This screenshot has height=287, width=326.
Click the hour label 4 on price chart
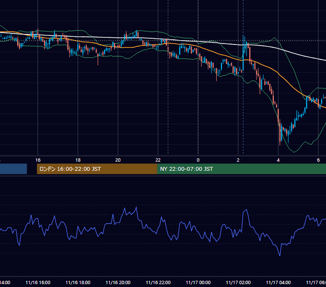[x=278, y=160]
